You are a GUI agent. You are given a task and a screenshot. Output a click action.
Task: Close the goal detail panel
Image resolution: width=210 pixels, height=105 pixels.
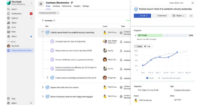[x=192, y=3]
